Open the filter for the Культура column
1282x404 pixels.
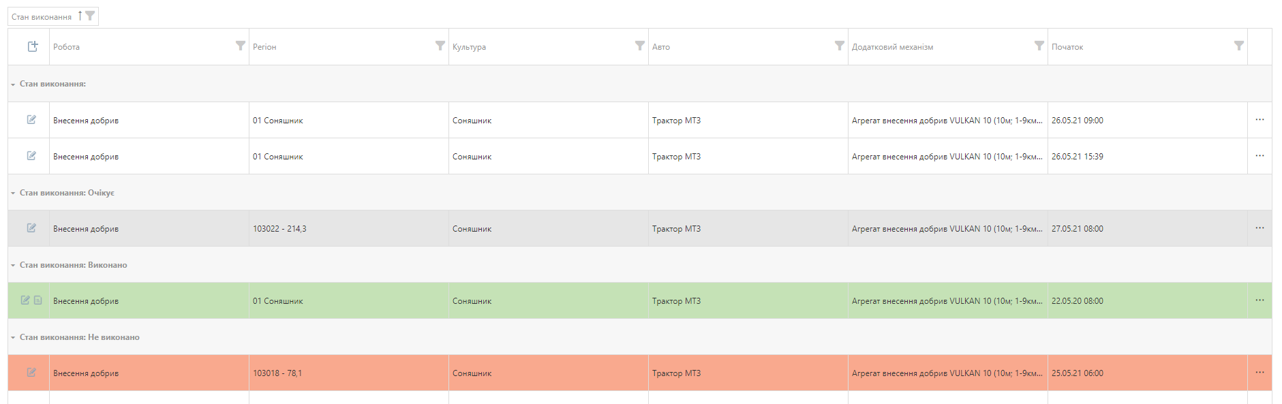click(640, 46)
